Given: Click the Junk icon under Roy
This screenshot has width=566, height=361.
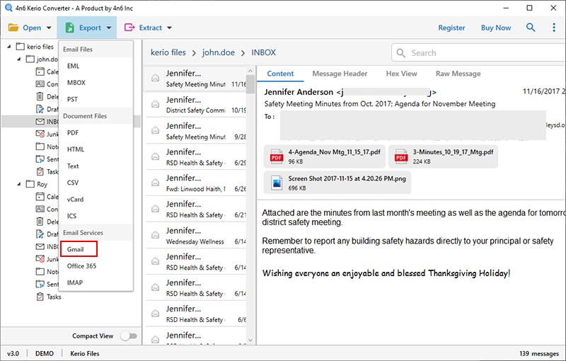Looking at the screenshot, I should point(40,259).
